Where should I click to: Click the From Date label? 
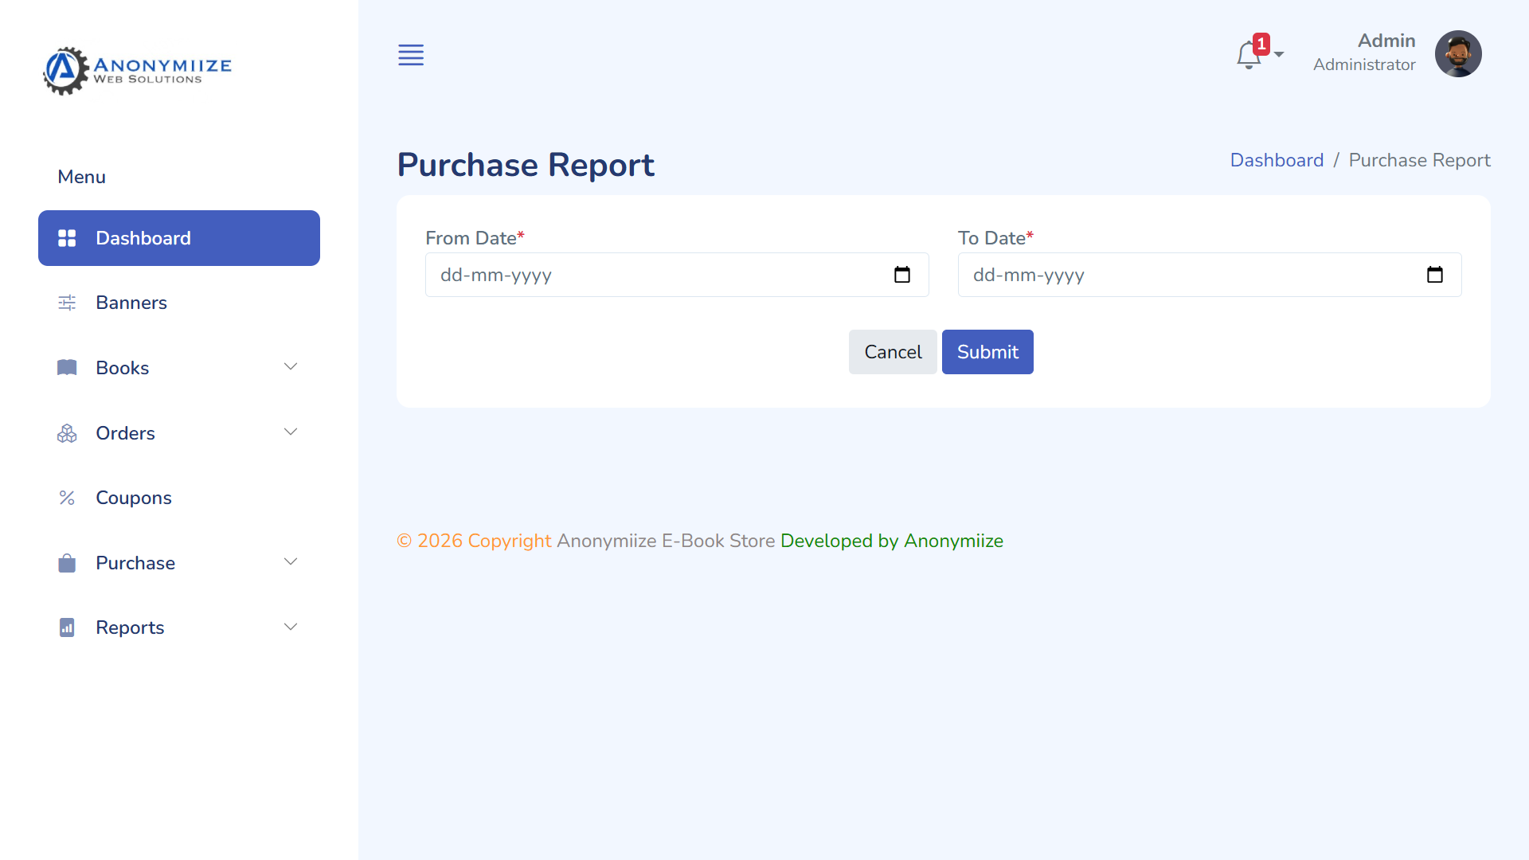pos(475,238)
